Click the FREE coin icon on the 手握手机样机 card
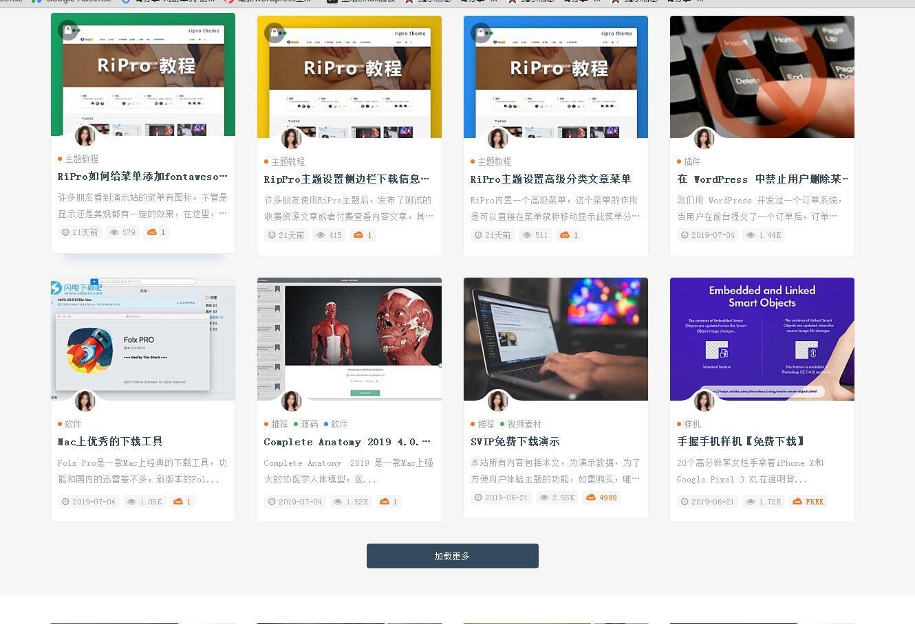 [x=797, y=502]
